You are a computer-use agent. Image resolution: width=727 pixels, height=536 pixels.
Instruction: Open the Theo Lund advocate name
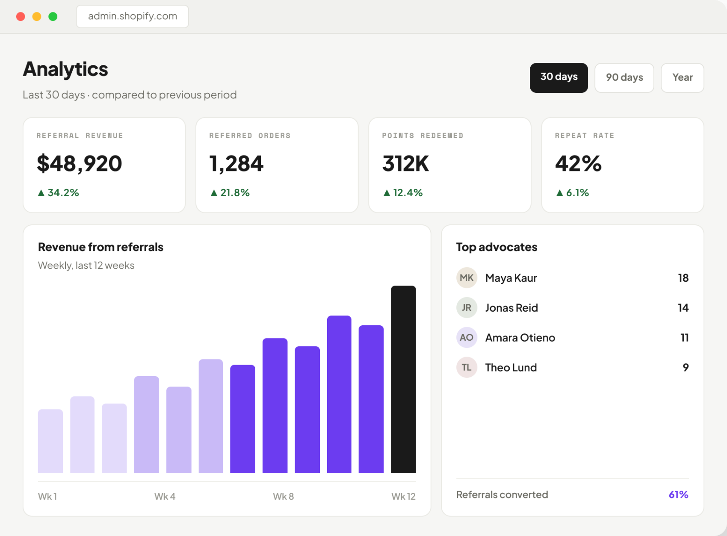point(511,368)
